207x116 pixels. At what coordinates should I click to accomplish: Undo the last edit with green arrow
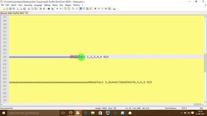coord(40,9)
